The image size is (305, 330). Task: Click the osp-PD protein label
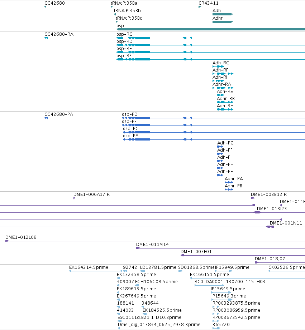130,114
